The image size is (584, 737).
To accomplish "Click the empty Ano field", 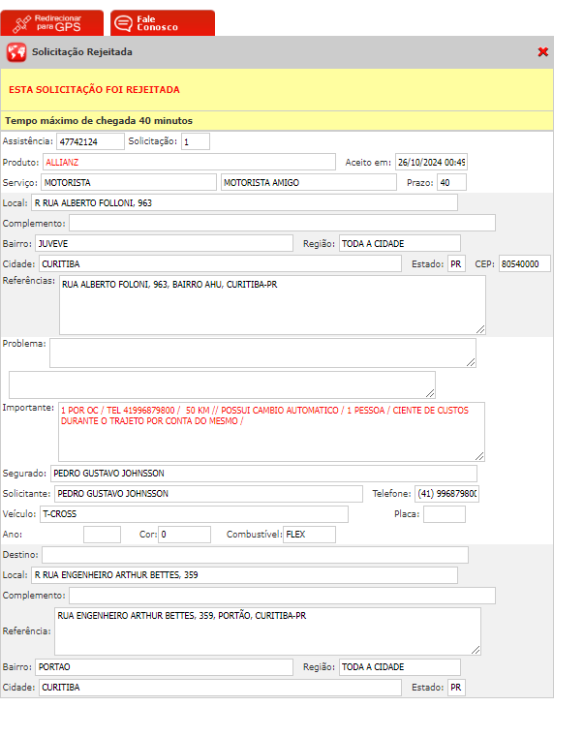I will [102, 535].
